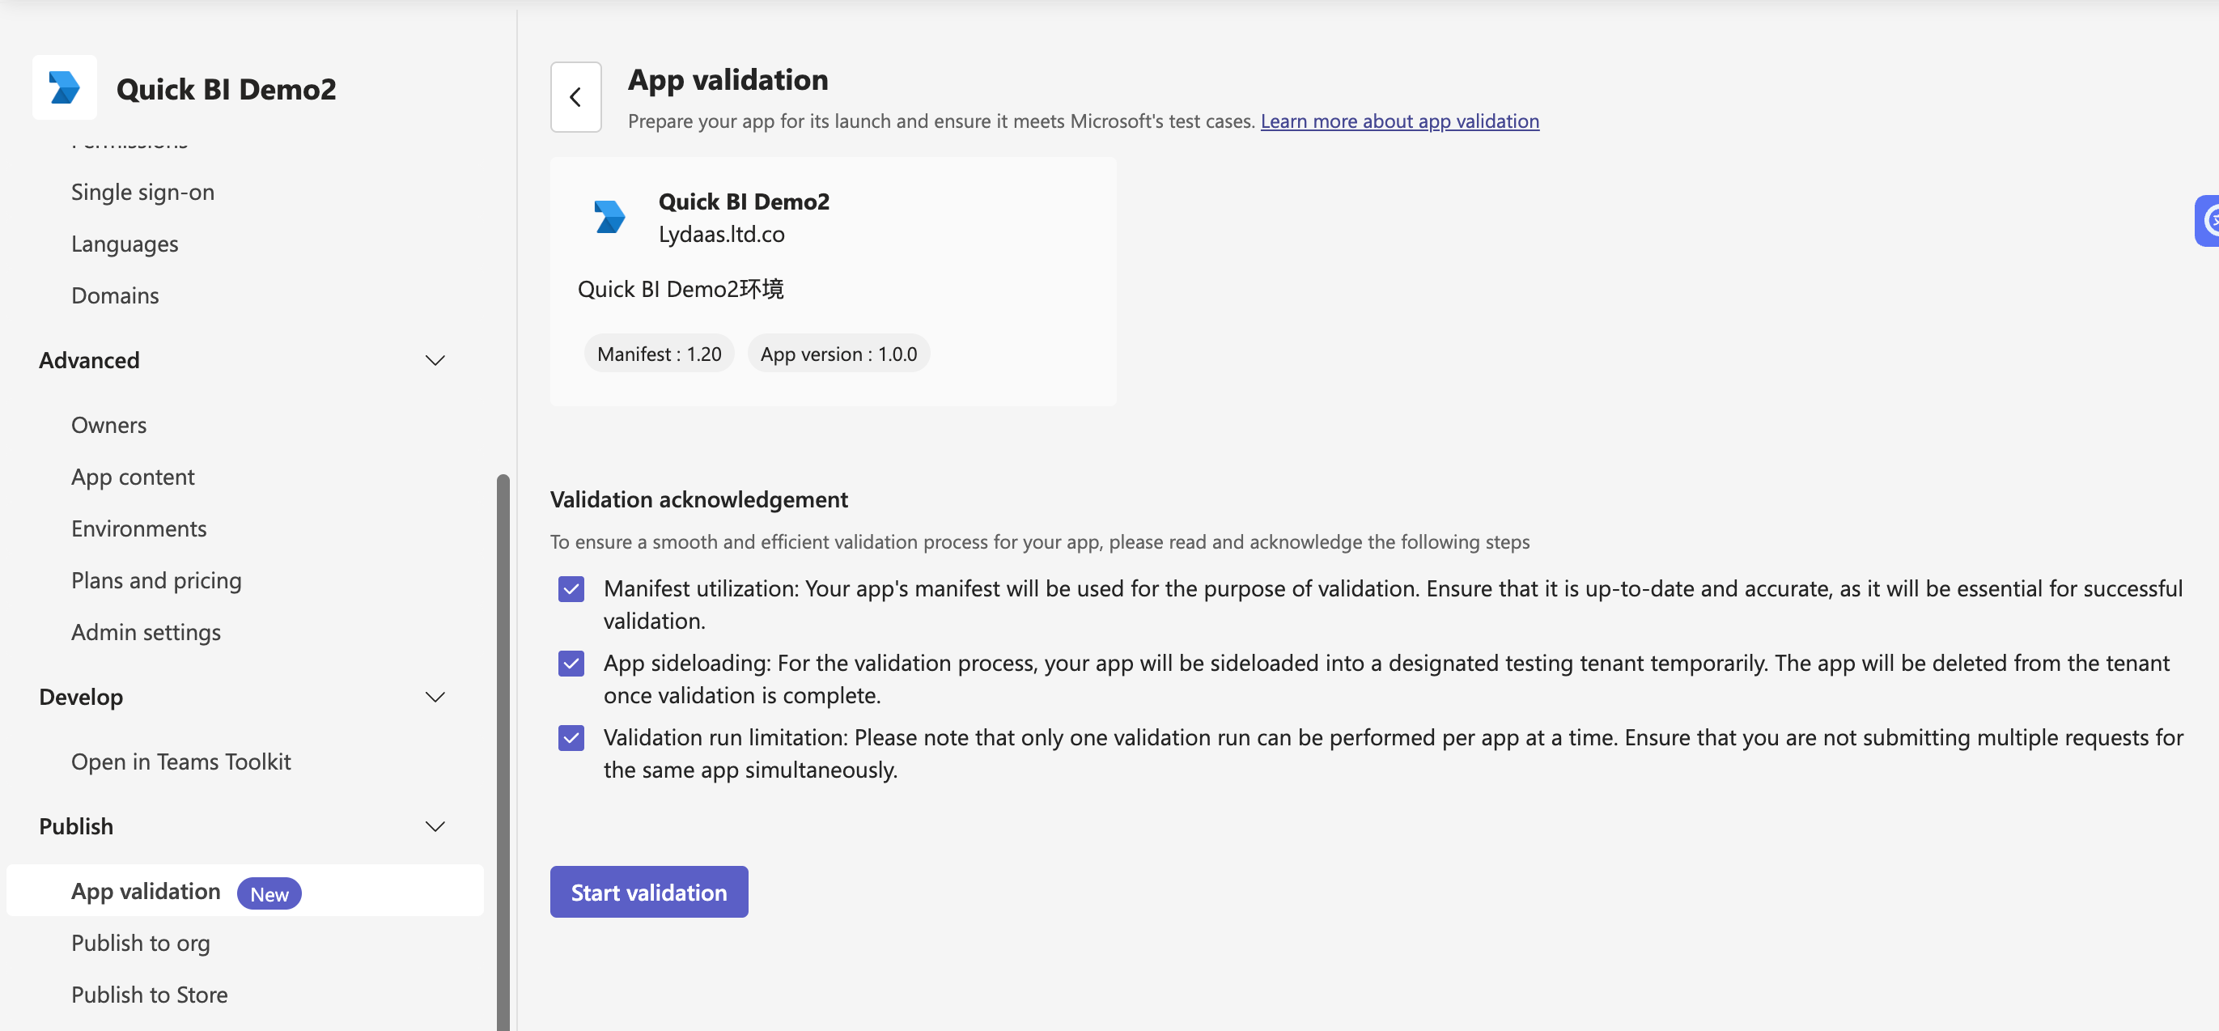Screen dimensions: 2219x1031
Task: Click the Publish section heading
Action: pyautogui.click(x=77, y=827)
